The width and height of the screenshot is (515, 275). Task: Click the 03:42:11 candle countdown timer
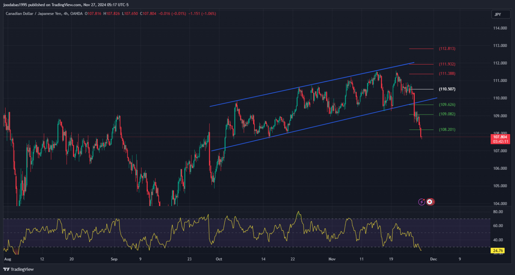500,141
